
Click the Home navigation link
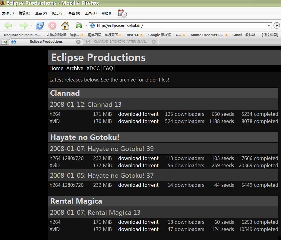click(x=56, y=68)
